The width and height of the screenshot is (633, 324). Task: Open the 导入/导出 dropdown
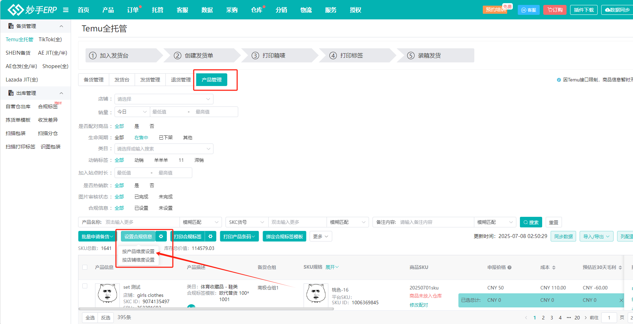(597, 236)
